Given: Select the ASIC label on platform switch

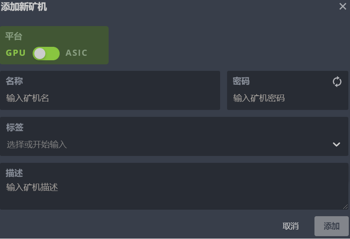Looking at the screenshot, I should tap(76, 53).
